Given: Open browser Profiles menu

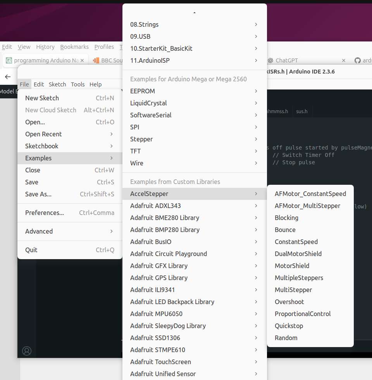Looking at the screenshot, I should click(x=104, y=47).
